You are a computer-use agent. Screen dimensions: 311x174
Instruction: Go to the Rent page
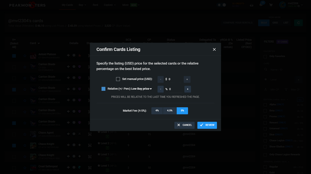96,5
